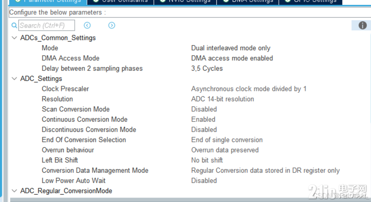Click the 3,5 Cycles delay value
The image size is (371, 202).
[207, 69]
